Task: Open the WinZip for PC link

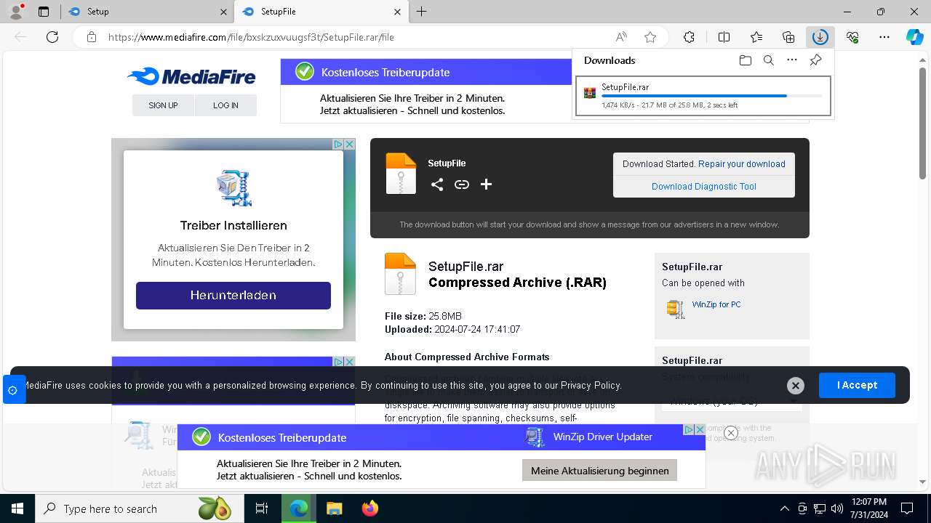Action: click(x=716, y=304)
